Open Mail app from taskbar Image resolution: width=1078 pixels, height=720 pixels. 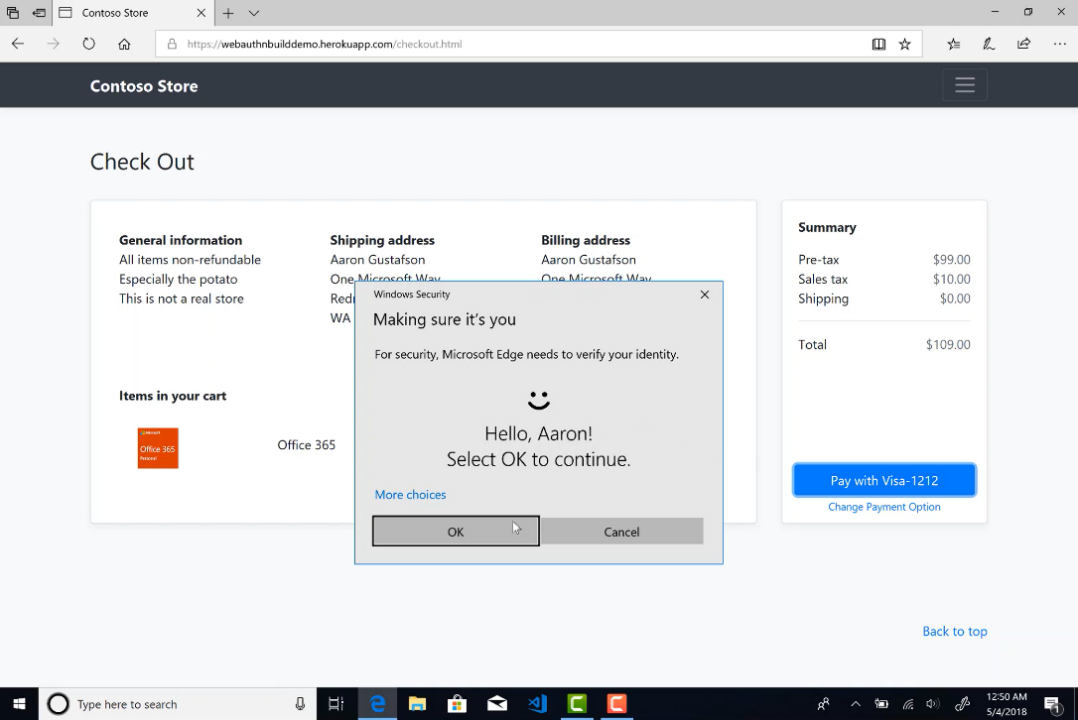[497, 703]
